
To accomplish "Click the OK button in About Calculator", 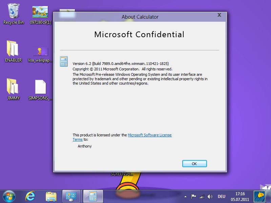I will pyautogui.click(x=194, y=164).
